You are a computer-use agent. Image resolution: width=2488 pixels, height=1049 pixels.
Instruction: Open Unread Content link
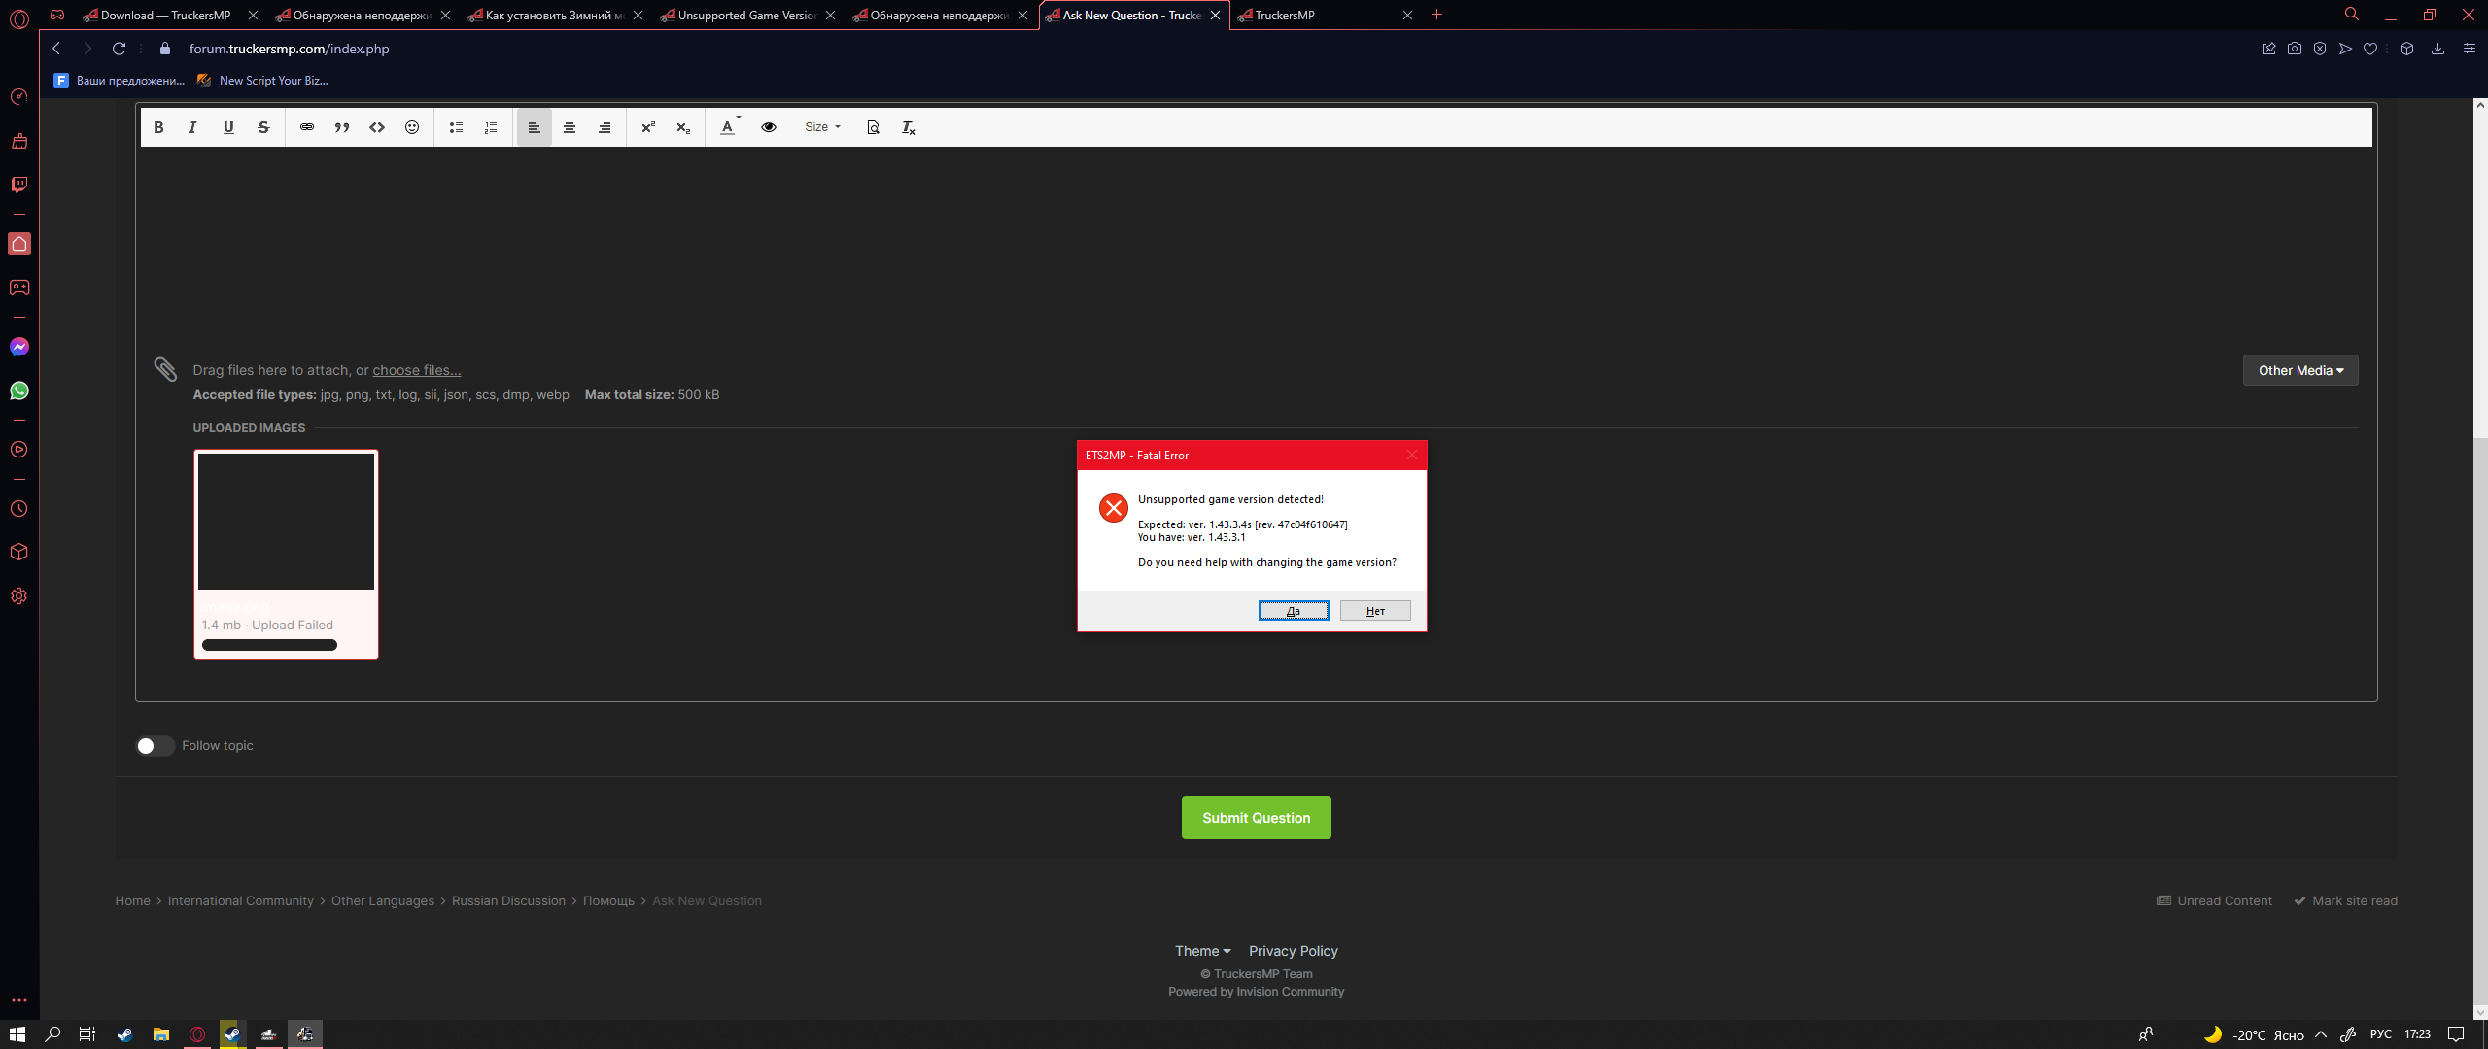tap(2214, 901)
